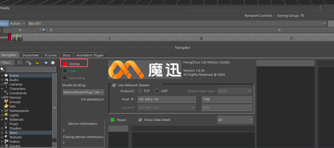Click the Host IP address field
Image resolution: width=334 pixels, height=148 pixels.
[x=166, y=99]
